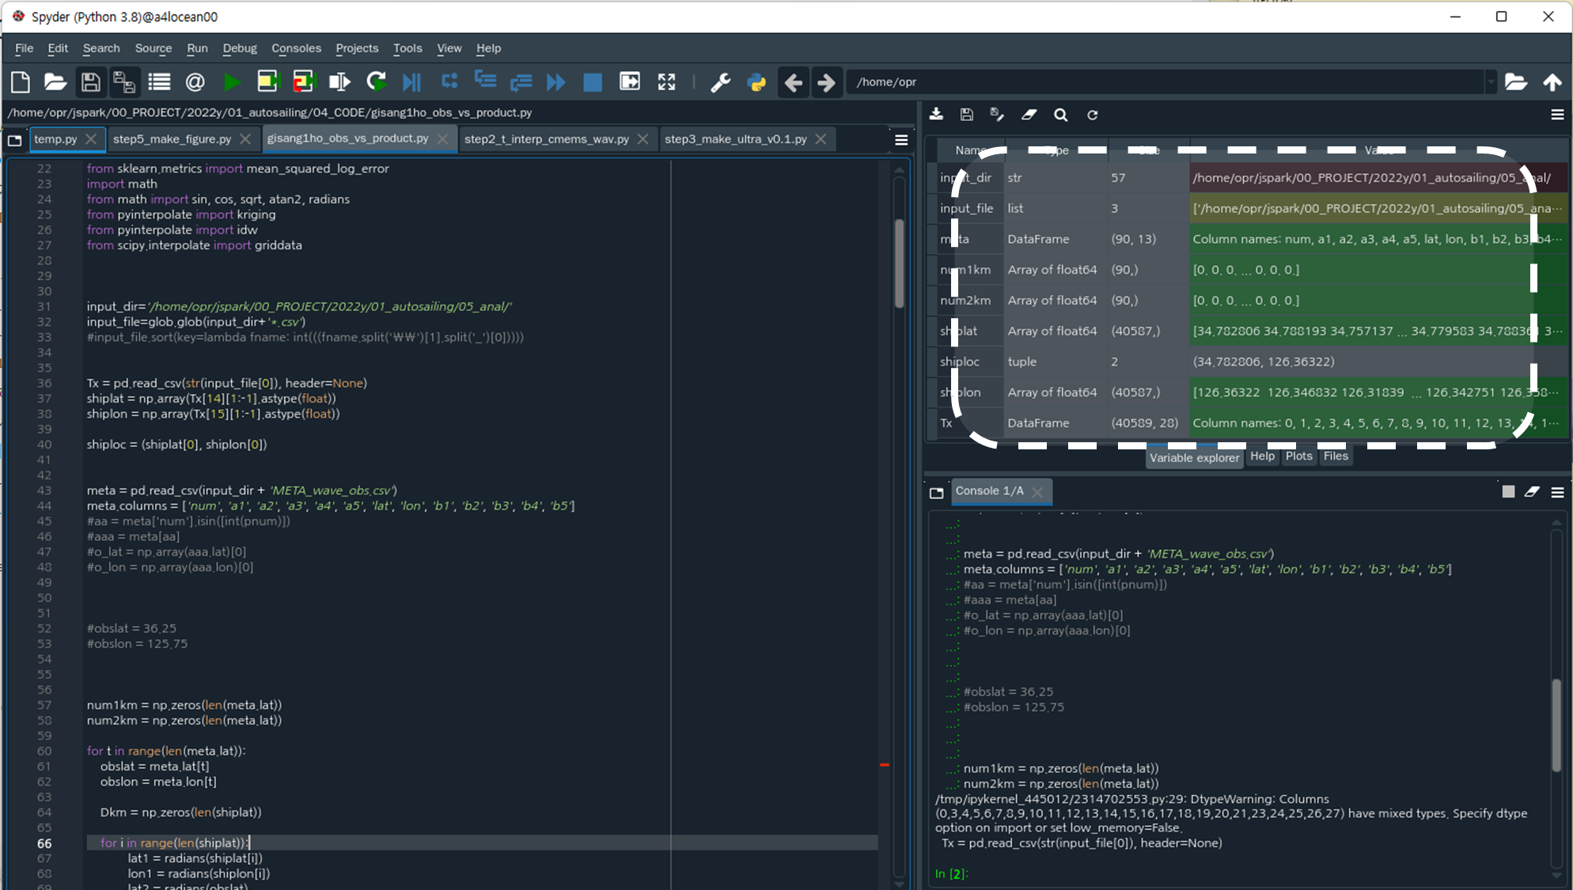The image size is (1573, 890).
Task: Click the editor vertical scrollbar handle
Action: (x=899, y=265)
